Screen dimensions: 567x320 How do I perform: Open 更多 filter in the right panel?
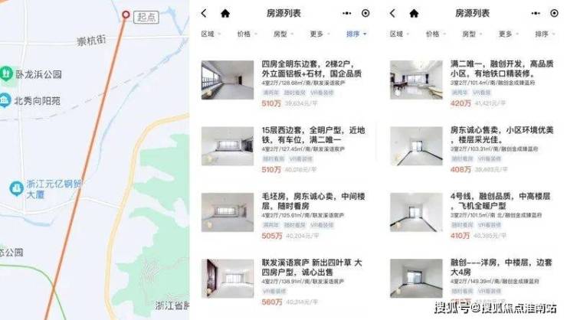508,34
